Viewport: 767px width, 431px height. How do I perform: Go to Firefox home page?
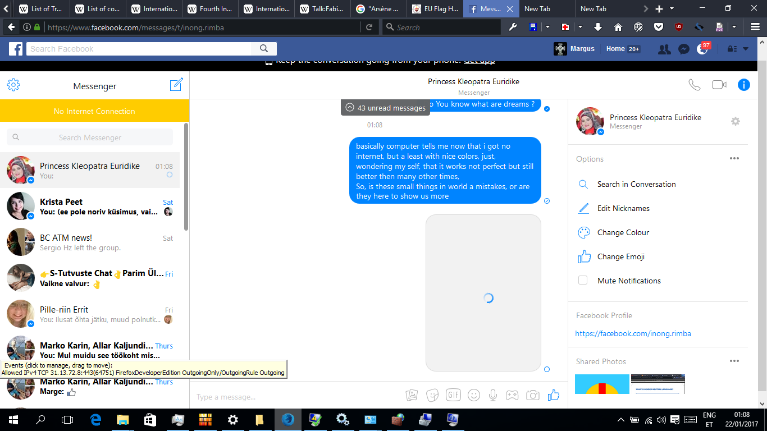(618, 27)
